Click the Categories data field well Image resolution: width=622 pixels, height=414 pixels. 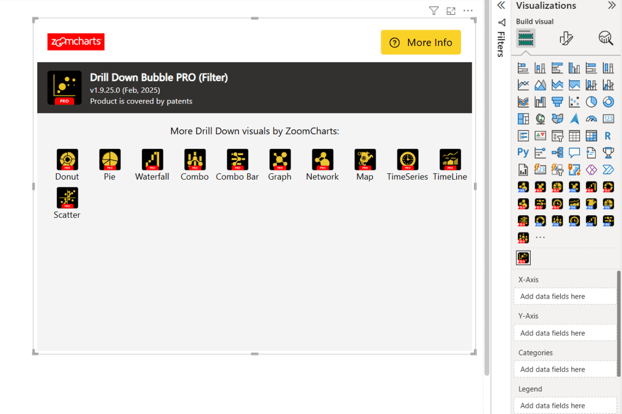pyautogui.click(x=565, y=369)
